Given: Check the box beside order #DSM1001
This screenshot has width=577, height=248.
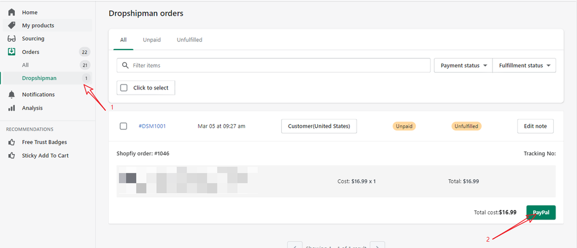Looking at the screenshot, I should click(x=123, y=126).
